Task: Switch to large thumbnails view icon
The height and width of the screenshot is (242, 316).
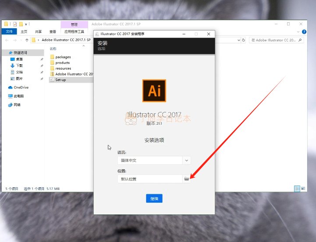Action: click(303, 189)
